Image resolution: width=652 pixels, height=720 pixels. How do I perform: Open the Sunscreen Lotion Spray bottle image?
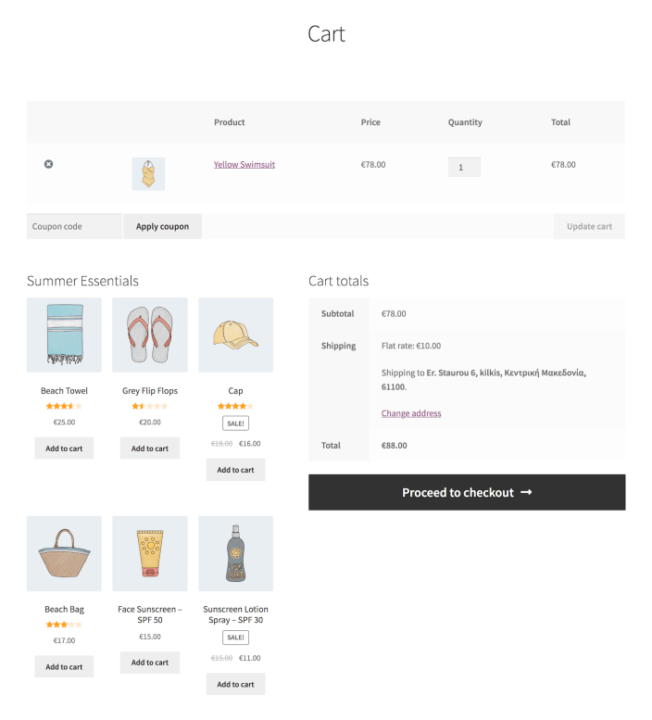236,553
